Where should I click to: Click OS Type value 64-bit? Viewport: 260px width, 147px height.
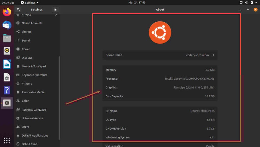click(211, 120)
